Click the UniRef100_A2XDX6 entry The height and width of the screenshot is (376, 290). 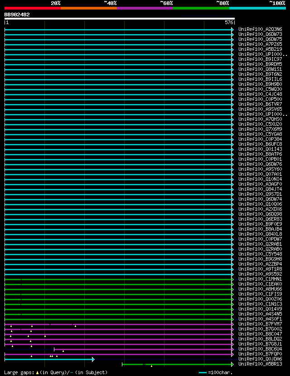click(x=260, y=209)
